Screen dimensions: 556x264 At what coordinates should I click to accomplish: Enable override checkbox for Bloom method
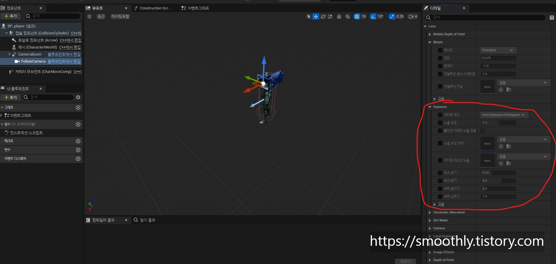(440, 50)
